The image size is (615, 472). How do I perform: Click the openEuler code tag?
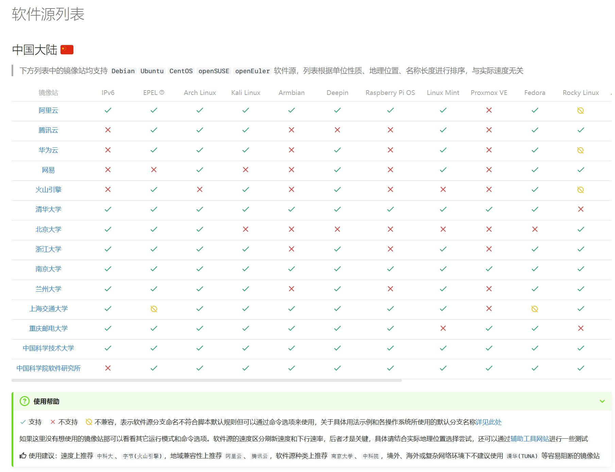(x=252, y=71)
